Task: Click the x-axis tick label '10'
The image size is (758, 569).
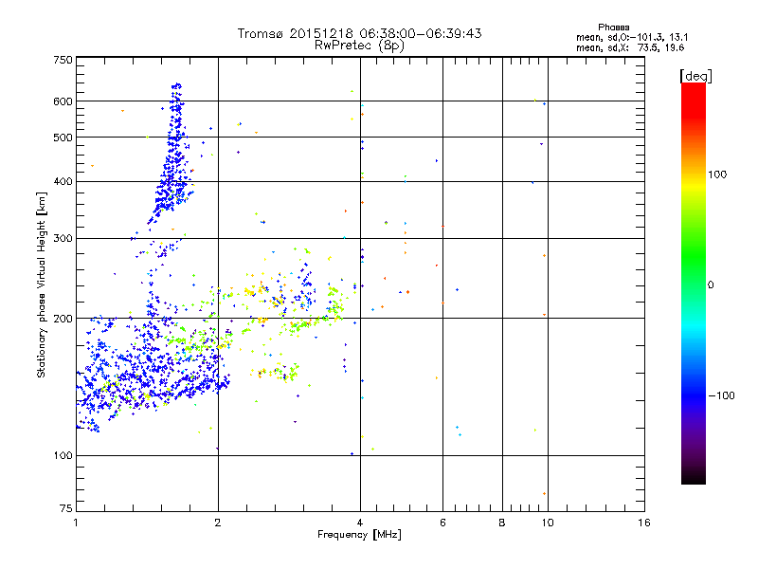Action: tap(548, 523)
